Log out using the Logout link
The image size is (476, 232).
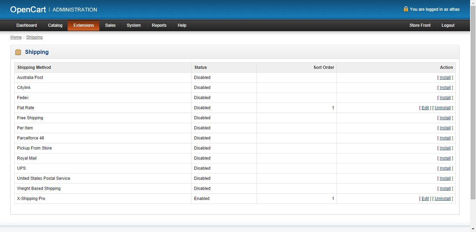click(448, 25)
